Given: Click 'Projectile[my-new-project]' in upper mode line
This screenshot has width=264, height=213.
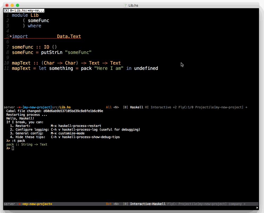Looking at the screenshot, I should (219, 107).
